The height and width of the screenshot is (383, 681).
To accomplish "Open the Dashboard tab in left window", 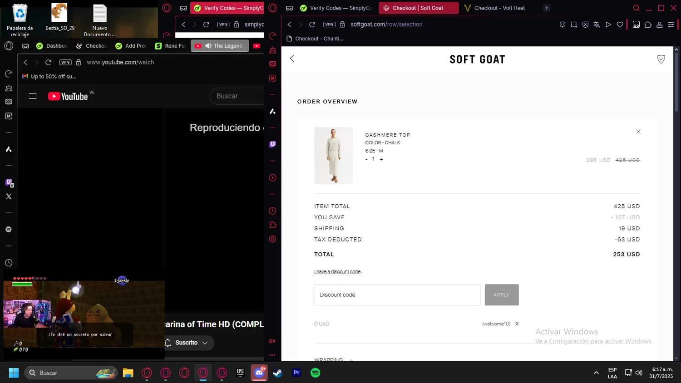I will pyautogui.click(x=52, y=46).
